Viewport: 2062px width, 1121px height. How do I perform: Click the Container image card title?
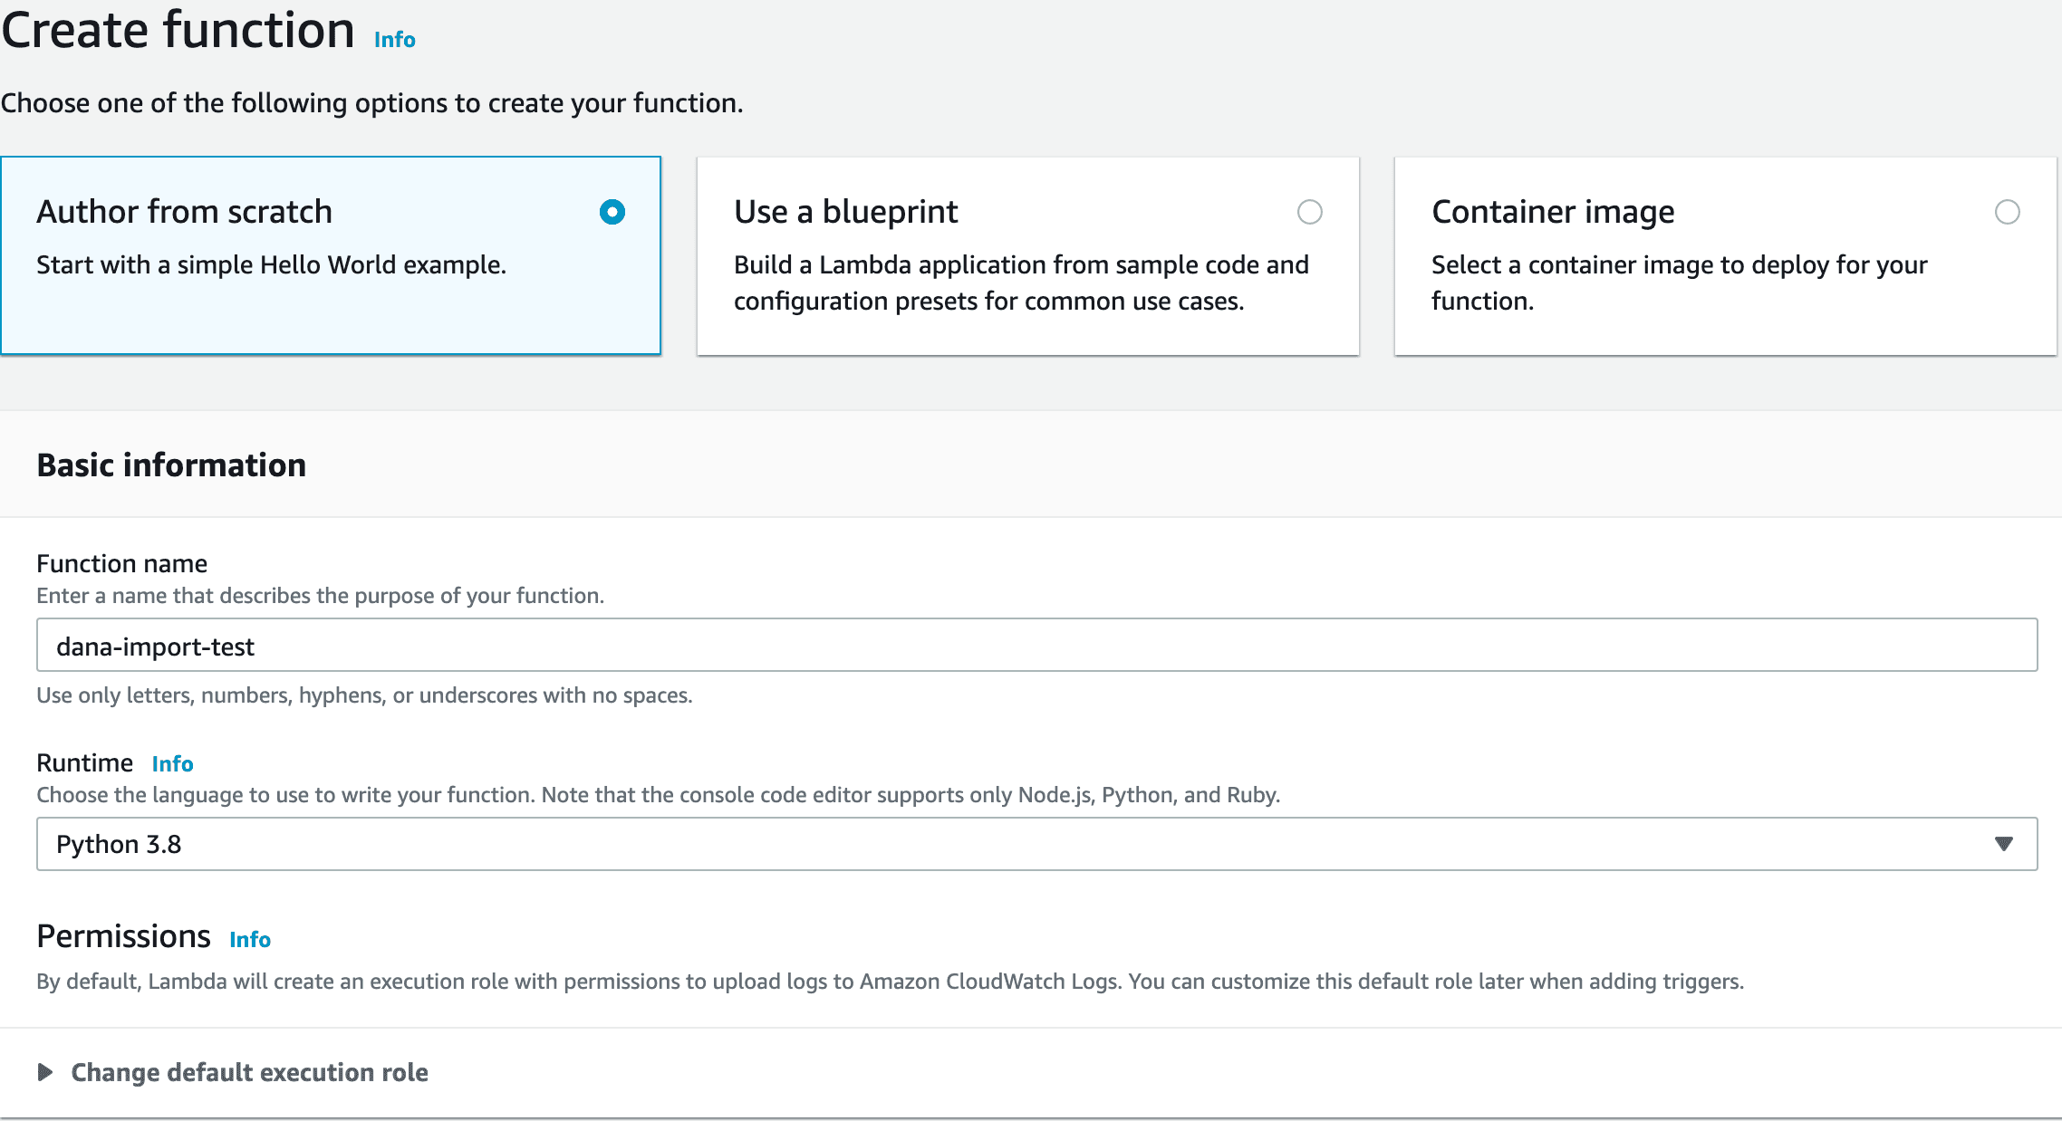pyautogui.click(x=1552, y=212)
